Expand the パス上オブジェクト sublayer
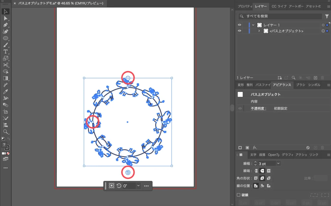This screenshot has height=206, width=331. click(259, 31)
